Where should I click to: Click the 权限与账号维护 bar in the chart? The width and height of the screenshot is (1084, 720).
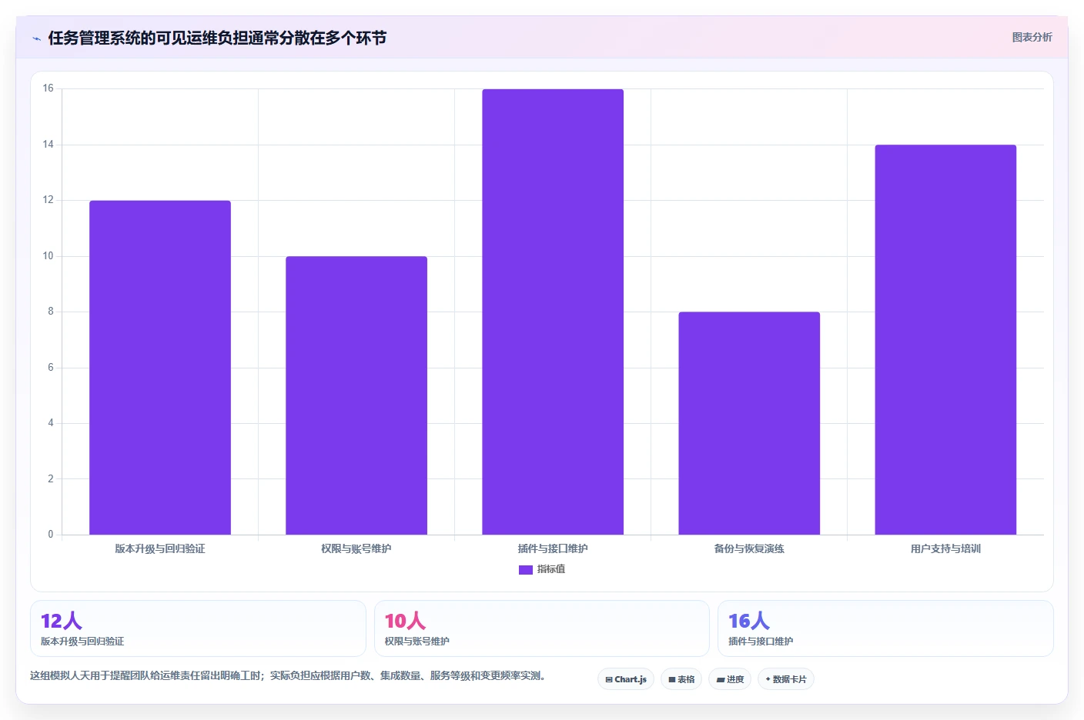pos(356,395)
